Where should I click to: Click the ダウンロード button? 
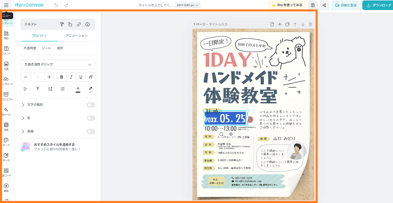point(378,5)
